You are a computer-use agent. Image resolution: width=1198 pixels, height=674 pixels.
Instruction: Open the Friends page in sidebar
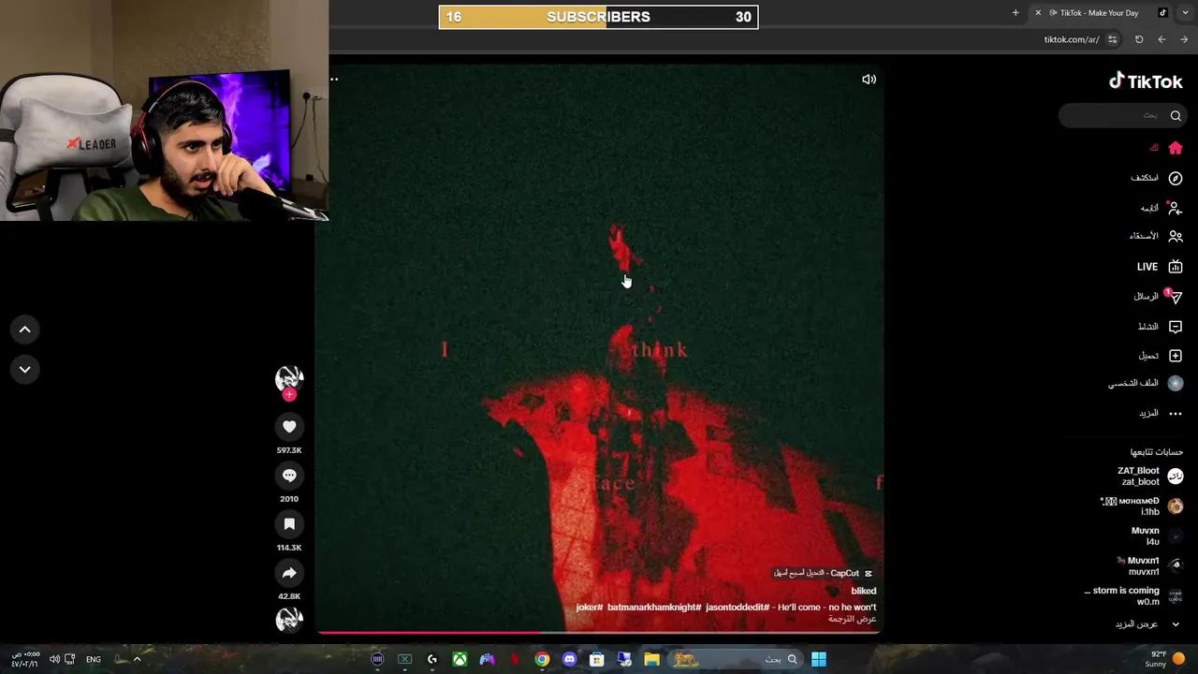1157,237
